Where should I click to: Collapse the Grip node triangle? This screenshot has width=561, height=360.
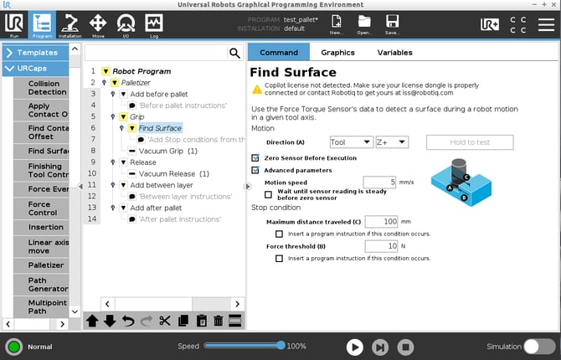[x=123, y=116]
